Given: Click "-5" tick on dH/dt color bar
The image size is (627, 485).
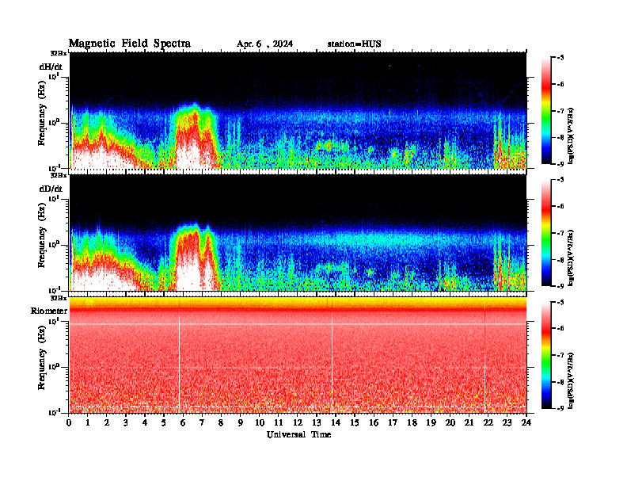Looking at the screenshot, I should 560,58.
